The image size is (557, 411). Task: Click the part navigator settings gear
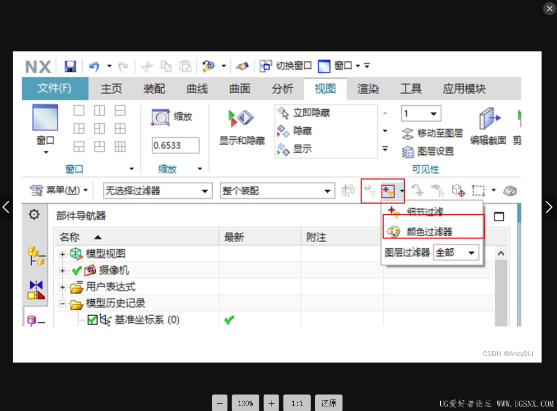click(x=34, y=215)
